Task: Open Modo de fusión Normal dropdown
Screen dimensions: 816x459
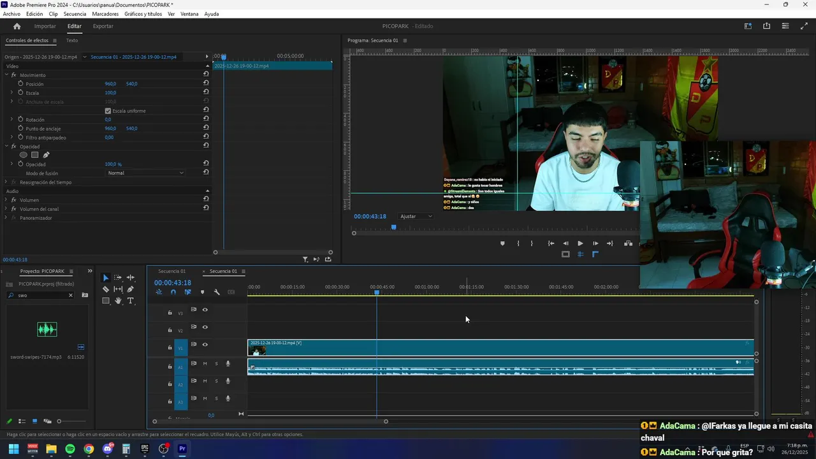Action: [x=145, y=173]
